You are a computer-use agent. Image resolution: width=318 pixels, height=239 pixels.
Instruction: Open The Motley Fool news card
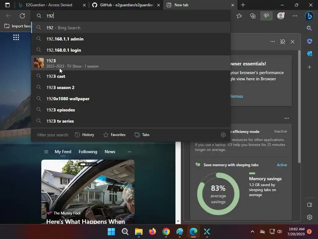(x=88, y=192)
